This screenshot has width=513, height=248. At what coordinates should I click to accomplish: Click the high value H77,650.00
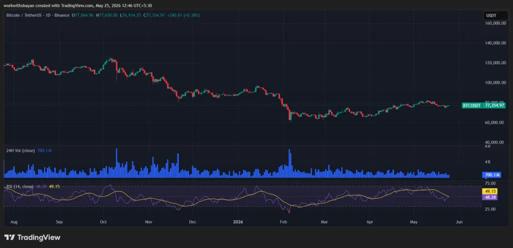(107, 15)
